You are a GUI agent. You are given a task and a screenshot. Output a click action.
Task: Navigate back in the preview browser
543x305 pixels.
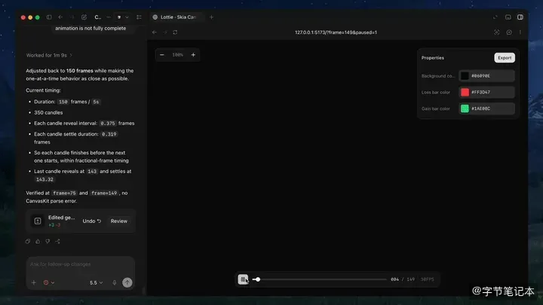[x=155, y=32]
